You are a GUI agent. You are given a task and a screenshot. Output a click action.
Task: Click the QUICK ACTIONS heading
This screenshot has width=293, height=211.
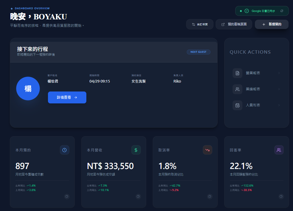250,52
